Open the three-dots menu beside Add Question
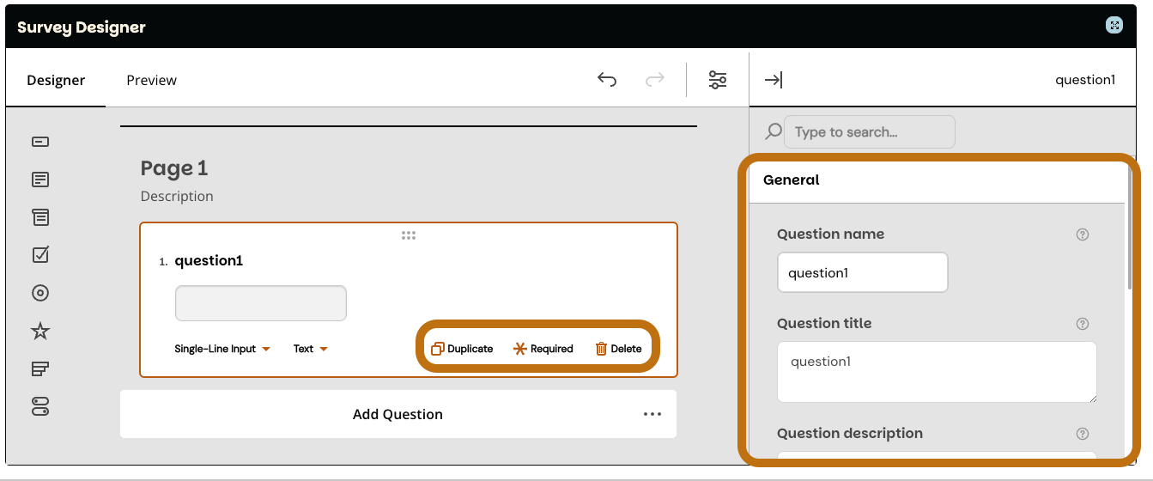Screen dimensions: 1153x481 [x=652, y=414]
